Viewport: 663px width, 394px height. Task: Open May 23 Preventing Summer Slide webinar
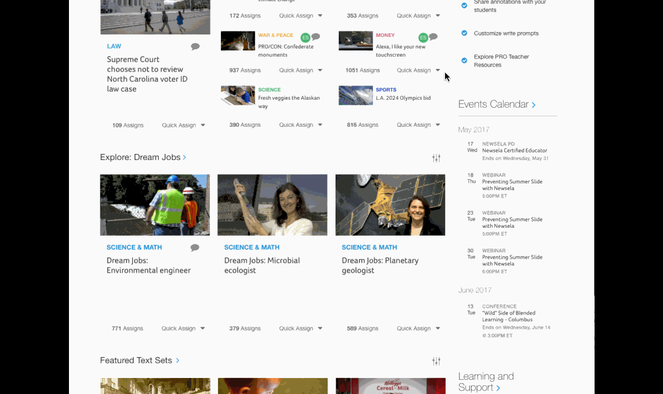pos(512,222)
